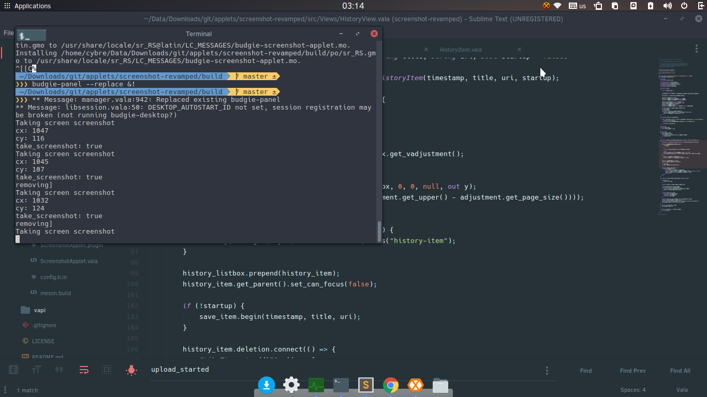Screen dimensions: 707x397
Task: Click the Find button
Action: [586, 371]
